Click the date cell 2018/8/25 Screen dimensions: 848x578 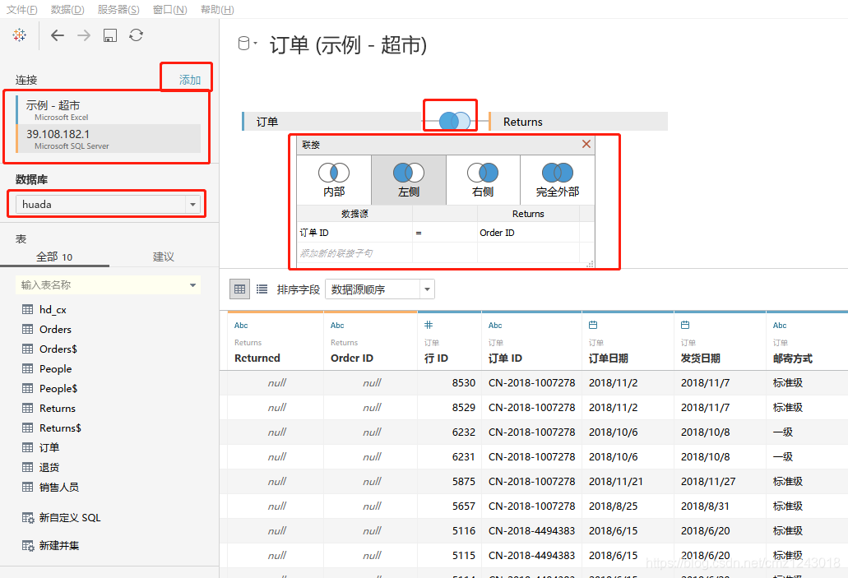click(x=628, y=506)
